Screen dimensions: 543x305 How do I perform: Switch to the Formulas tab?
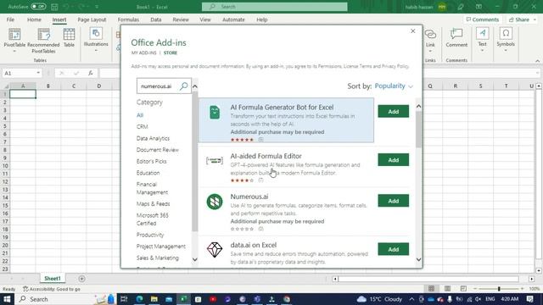(128, 19)
